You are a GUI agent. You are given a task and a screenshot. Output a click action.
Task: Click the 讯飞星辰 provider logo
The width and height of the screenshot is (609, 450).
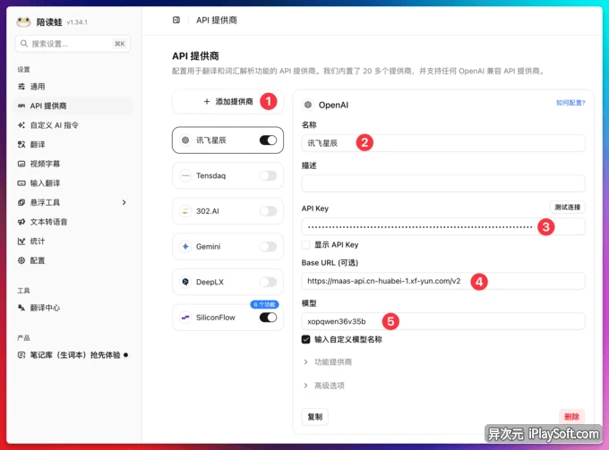(185, 140)
